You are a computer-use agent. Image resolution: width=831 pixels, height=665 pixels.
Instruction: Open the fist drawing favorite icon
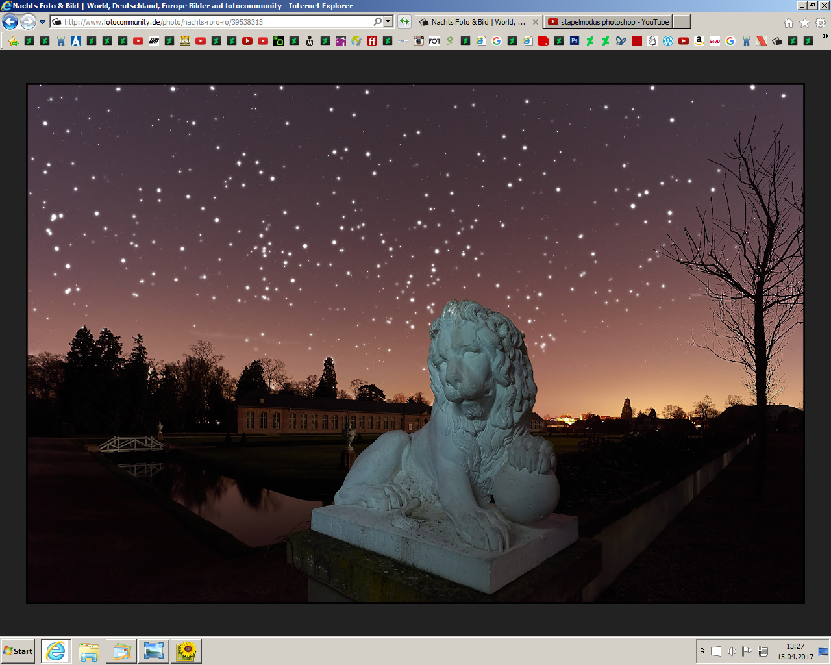pos(652,41)
